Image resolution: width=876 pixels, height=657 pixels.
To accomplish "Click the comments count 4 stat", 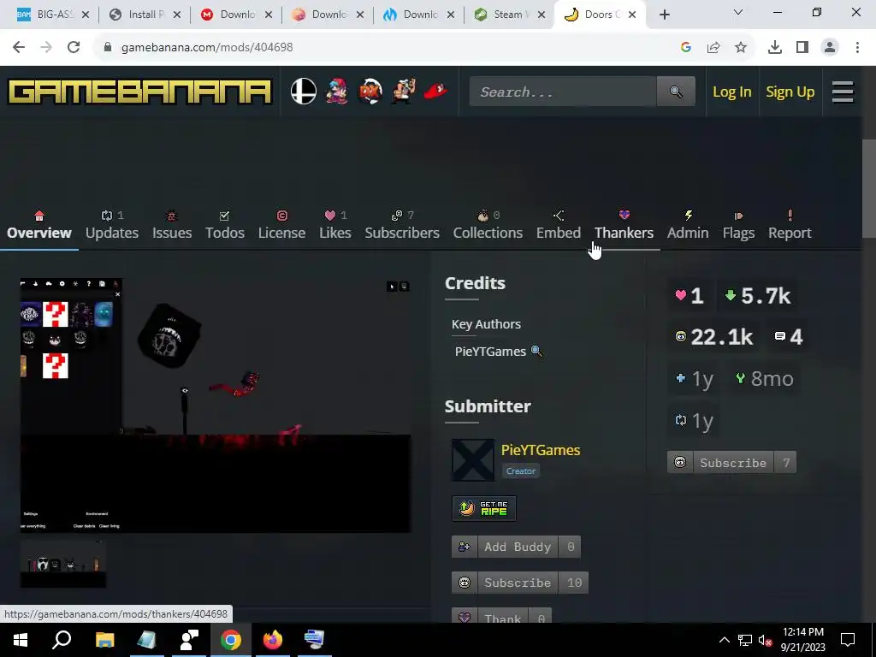I will [x=788, y=337].
